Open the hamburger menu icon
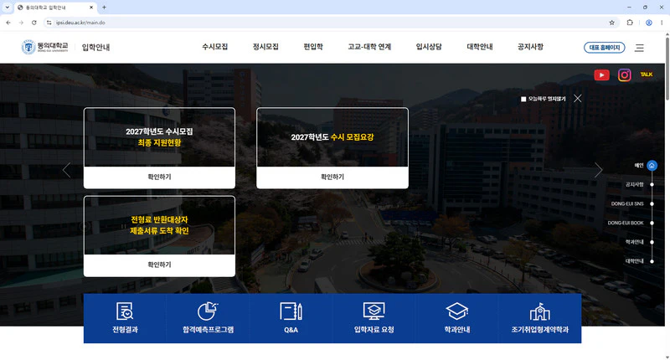 click(x=639, y=48)
